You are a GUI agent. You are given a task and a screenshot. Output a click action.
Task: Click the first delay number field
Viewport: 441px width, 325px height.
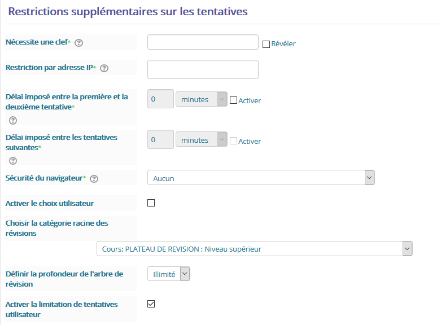[x=160, y=100]
